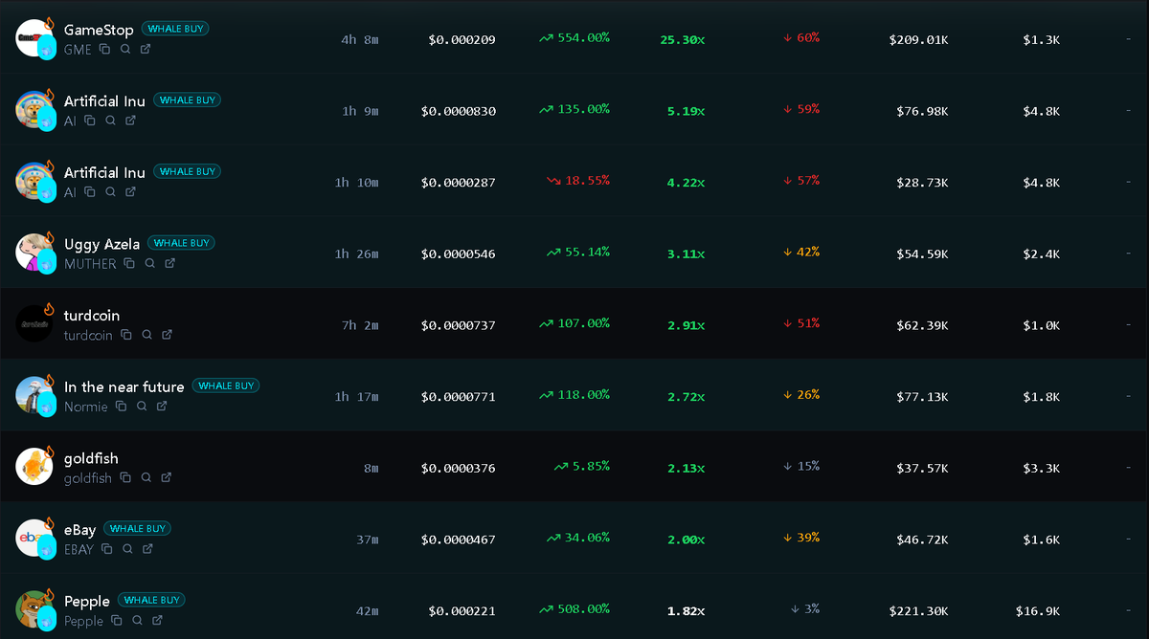Select the 2.13x multiplier value

[687, 468]
